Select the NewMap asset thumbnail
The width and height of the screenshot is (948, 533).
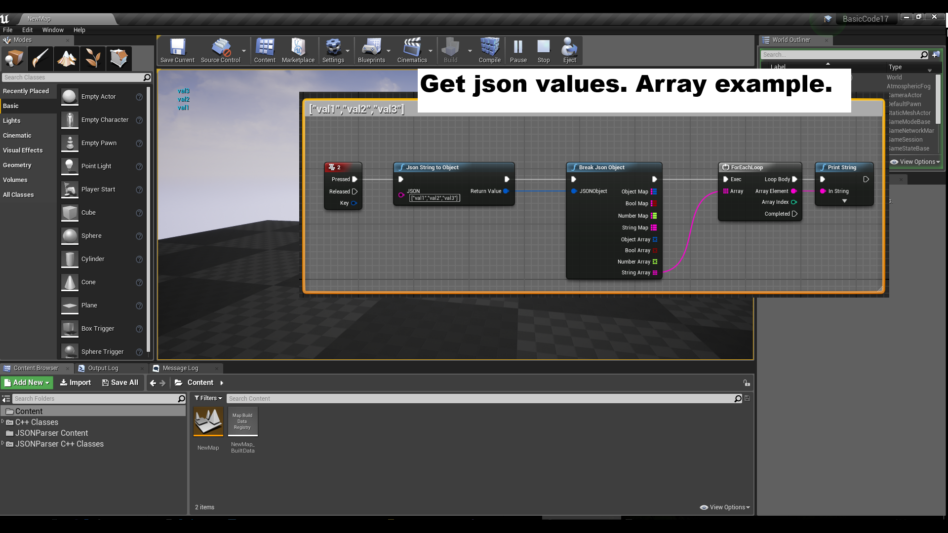point(208,421)
